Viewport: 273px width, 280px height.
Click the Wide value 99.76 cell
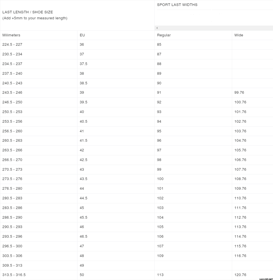pyautogui.click(x=239, y=93)
